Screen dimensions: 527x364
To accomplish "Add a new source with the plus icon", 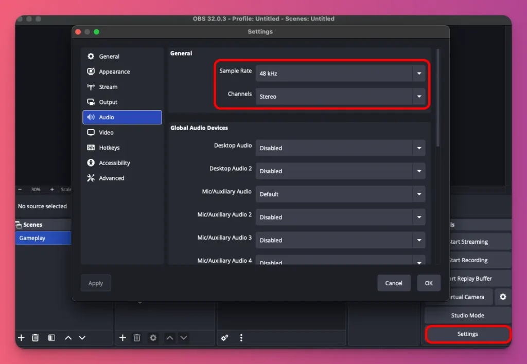I will click(122, 338).
